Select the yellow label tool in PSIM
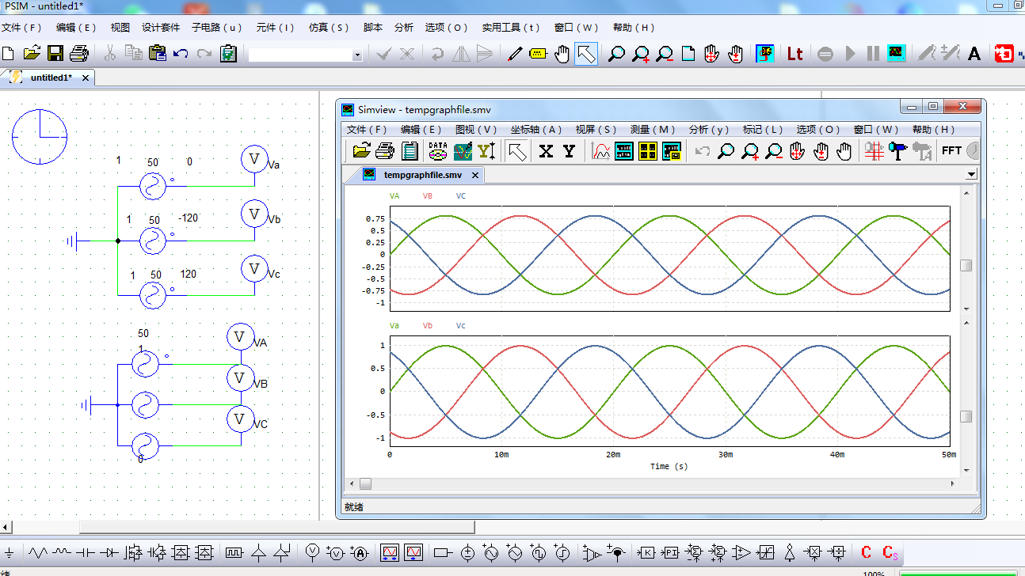This screenshot has height=576, width=1025. click(539, 54)
